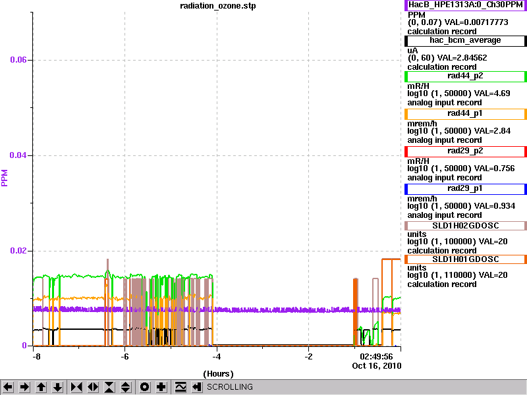Select the hac_bcm_average curve legend
The height and width of the screenshot is (395, 527).
[466, 41]
